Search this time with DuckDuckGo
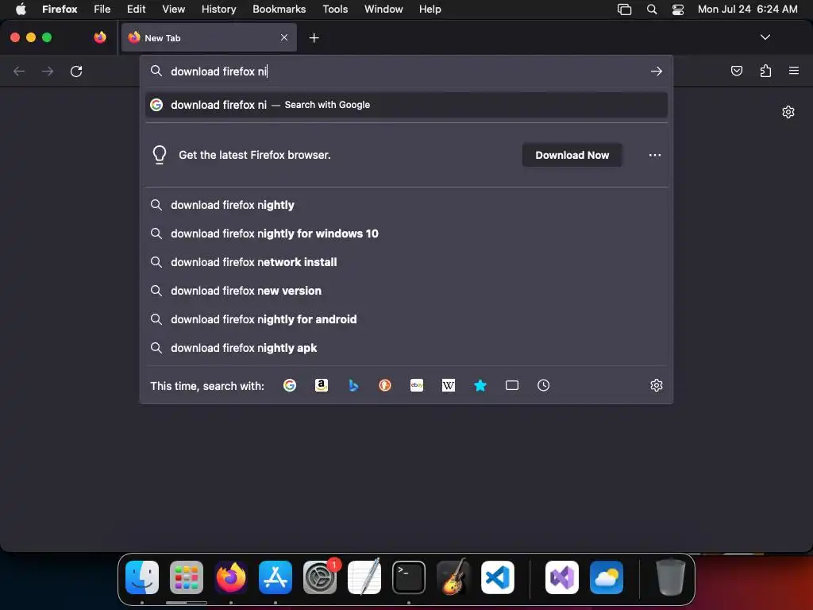Viewport: 813px width, 610px height. click(385, 385)
